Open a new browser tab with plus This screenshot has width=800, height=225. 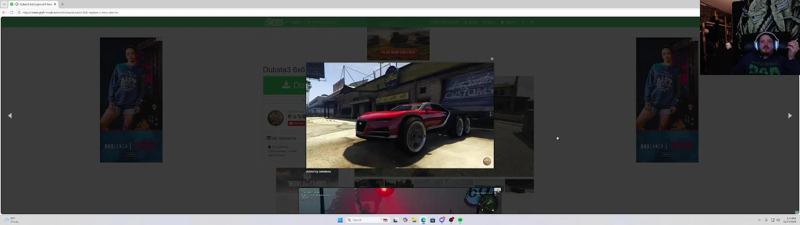(x=62, y=4)
